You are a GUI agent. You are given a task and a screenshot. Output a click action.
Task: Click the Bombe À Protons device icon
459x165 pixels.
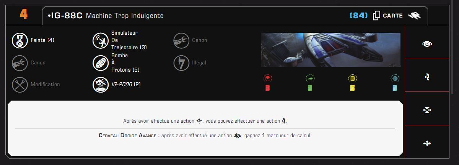(x=100, y=63)
